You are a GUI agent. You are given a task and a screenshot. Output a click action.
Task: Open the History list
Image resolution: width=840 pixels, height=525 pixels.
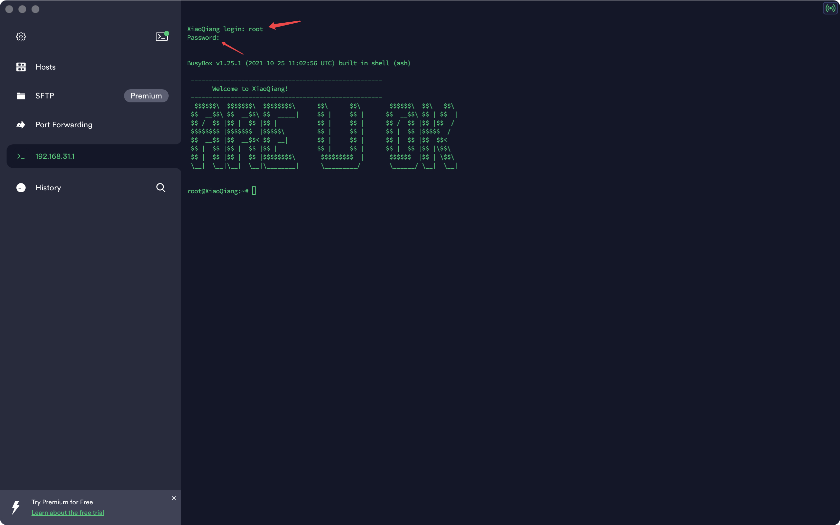pos(48,187)
